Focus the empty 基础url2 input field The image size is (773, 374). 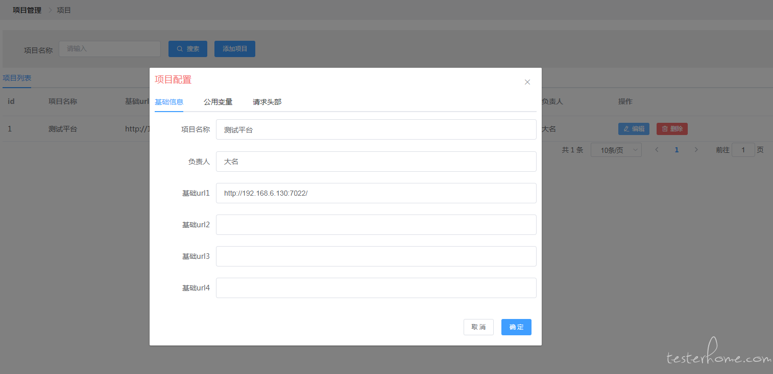point(376,225)
